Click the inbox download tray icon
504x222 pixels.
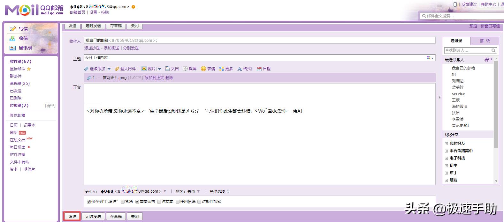[x=12, y=38]
